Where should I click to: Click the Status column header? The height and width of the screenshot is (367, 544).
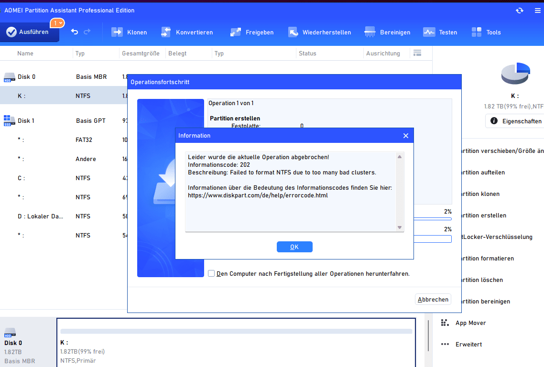point(307,54)
